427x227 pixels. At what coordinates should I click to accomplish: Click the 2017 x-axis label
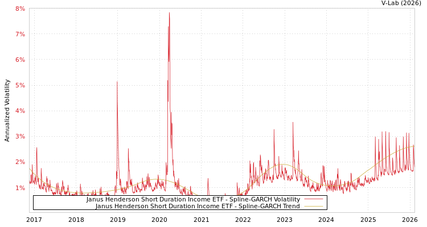tap(34, 220)
